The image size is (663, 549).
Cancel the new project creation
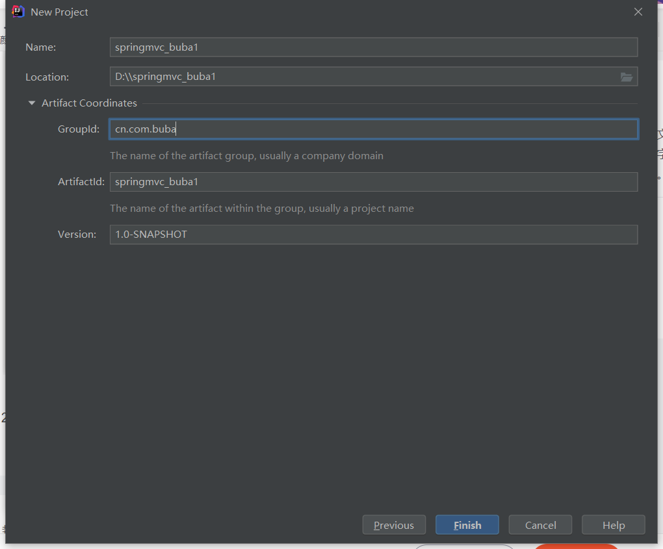click(540, 524)
